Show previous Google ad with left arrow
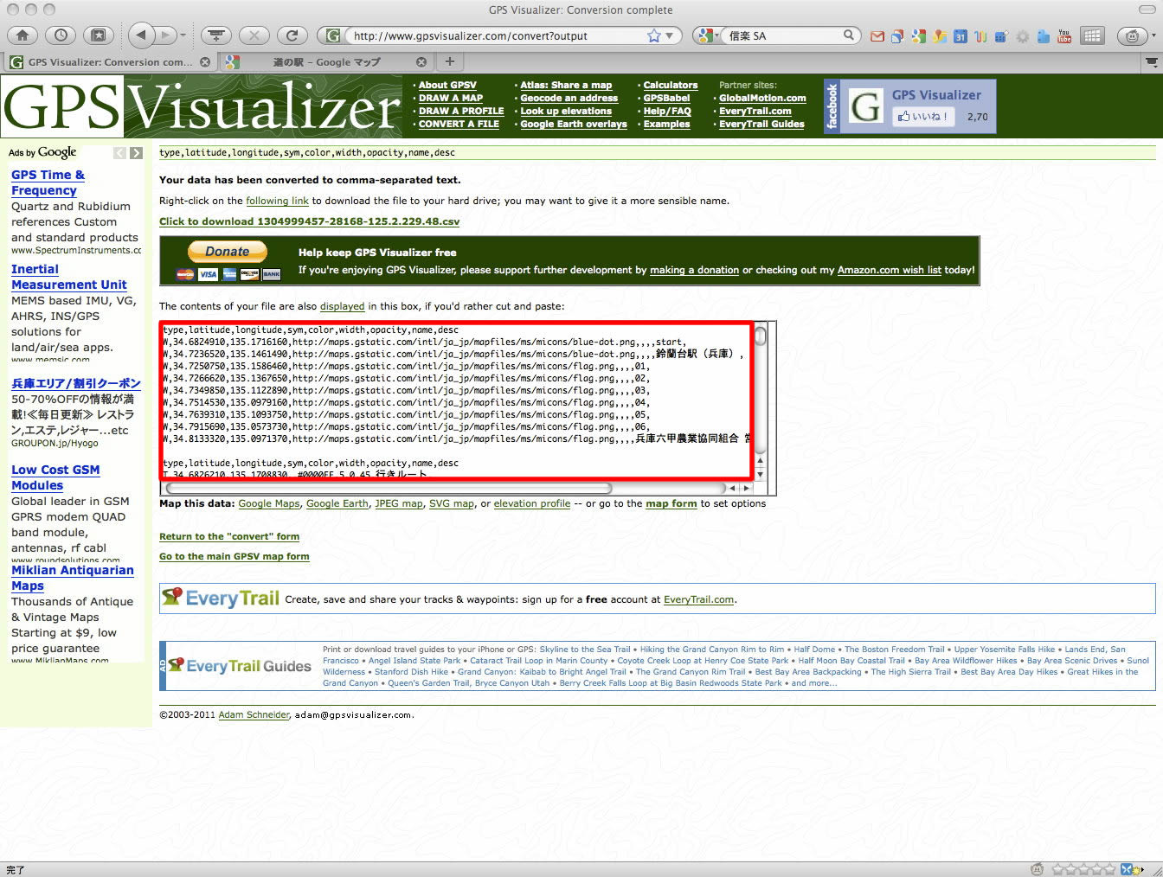The height and width of the screenshot is (877, 1163). click(x=119, y=153)
